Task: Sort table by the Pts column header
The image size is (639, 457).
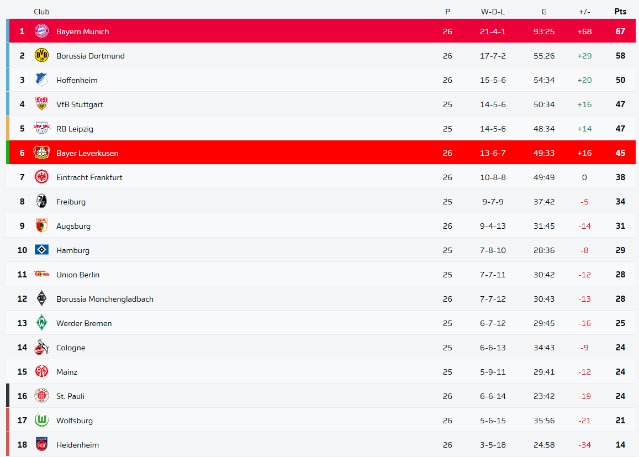Action: (620, 12)
